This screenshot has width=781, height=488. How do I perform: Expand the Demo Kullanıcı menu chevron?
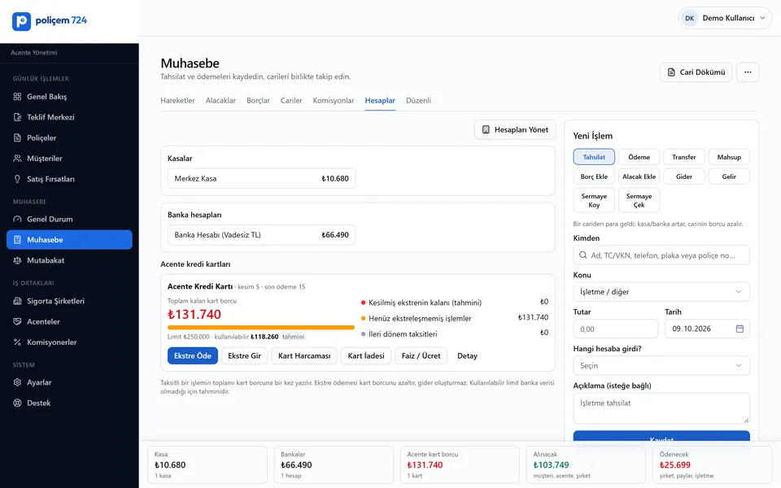762,19
